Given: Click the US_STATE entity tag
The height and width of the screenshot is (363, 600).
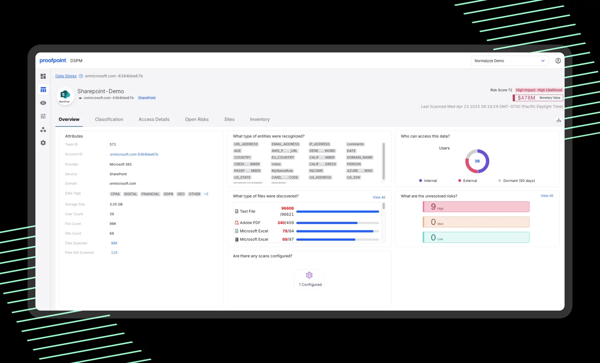Looking at the screenshot, I should click(x=242, y=178).
